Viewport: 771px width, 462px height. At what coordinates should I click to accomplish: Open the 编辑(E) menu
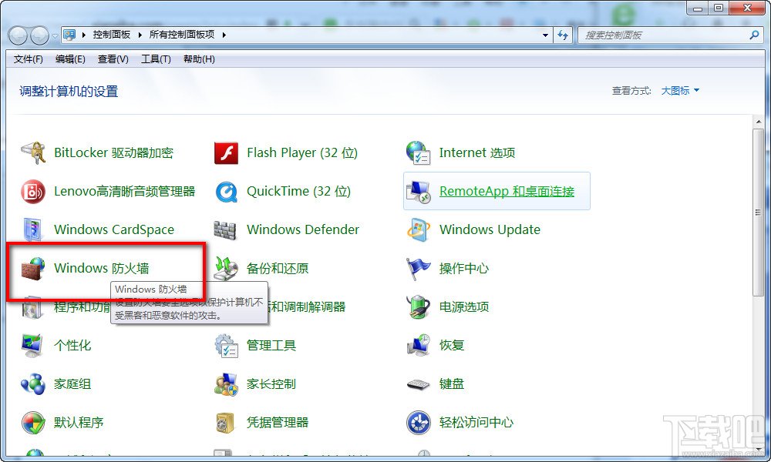(70, 59)
